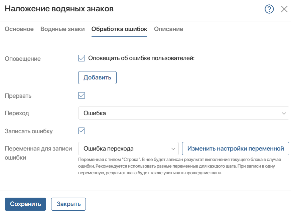Viewport: 291px width, 214px height.
Task: Expand the 'Переход' dropdown showing Ошибка
Action: [183, 113]
